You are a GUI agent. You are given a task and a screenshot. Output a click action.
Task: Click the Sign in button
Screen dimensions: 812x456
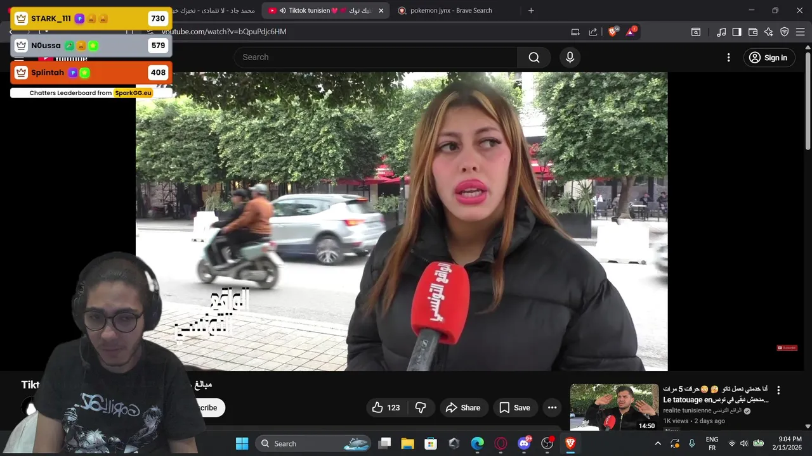[x=769, y=58]
